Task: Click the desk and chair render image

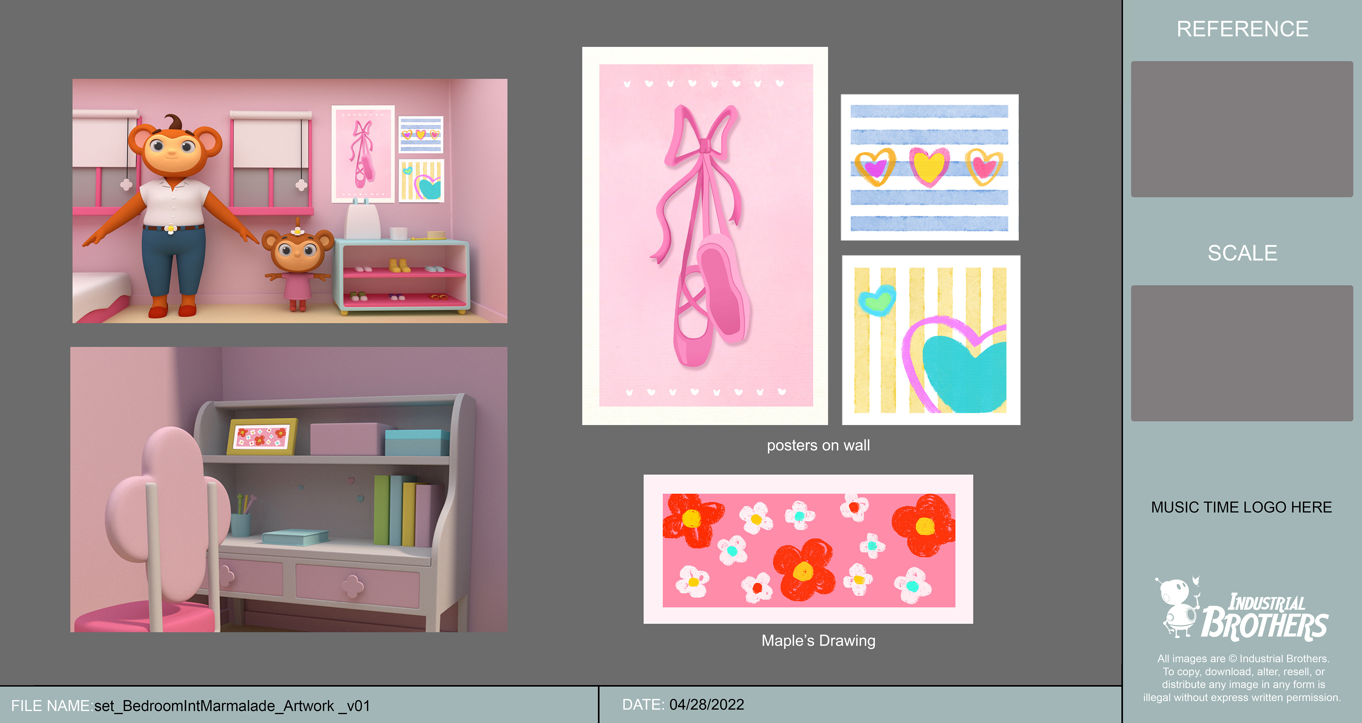Action: 289,489
